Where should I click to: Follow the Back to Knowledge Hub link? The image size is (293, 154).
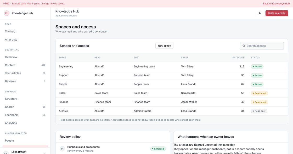pos(276,4)
